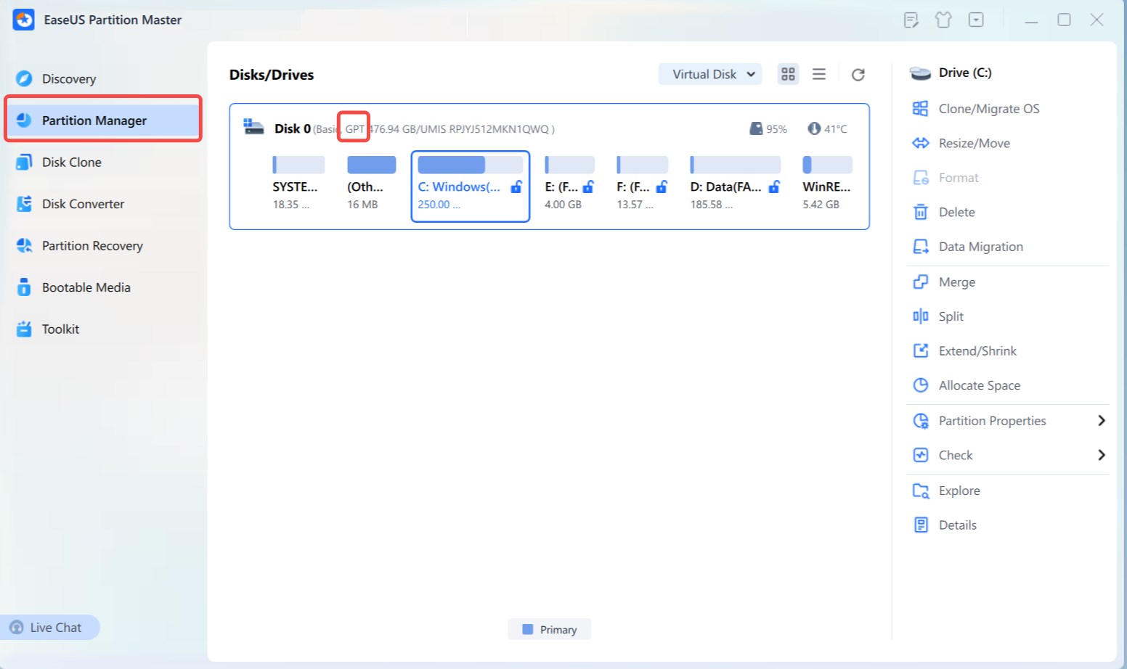Open the title bar dropdown menu icon

[976, 20]
